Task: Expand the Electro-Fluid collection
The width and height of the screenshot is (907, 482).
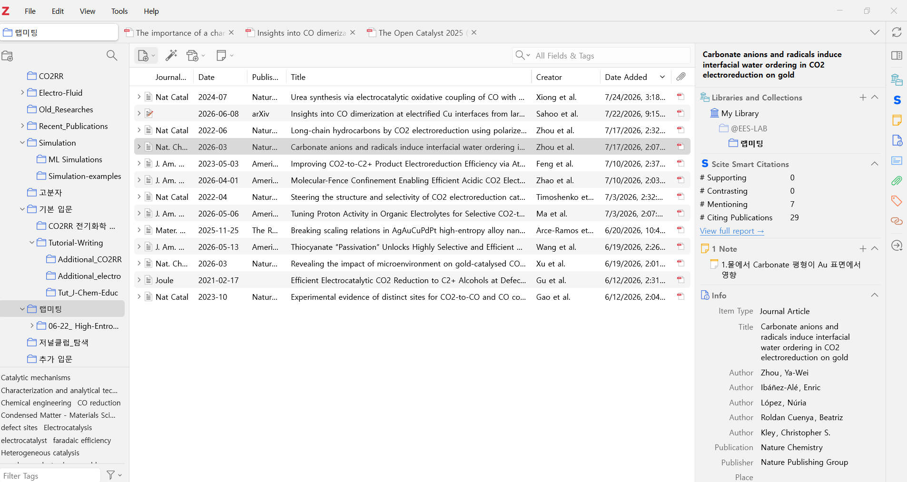Action: coord(22,92)
